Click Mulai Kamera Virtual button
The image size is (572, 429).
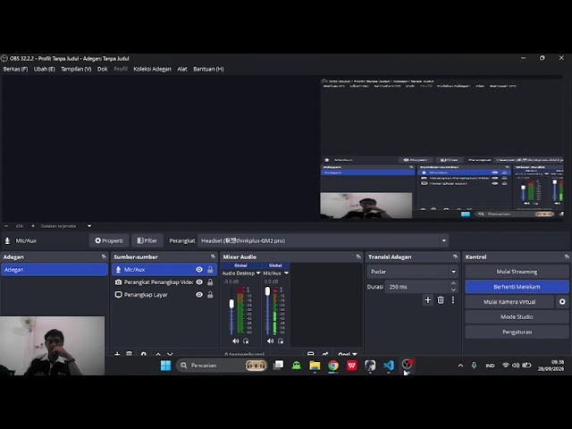point(509,302)
